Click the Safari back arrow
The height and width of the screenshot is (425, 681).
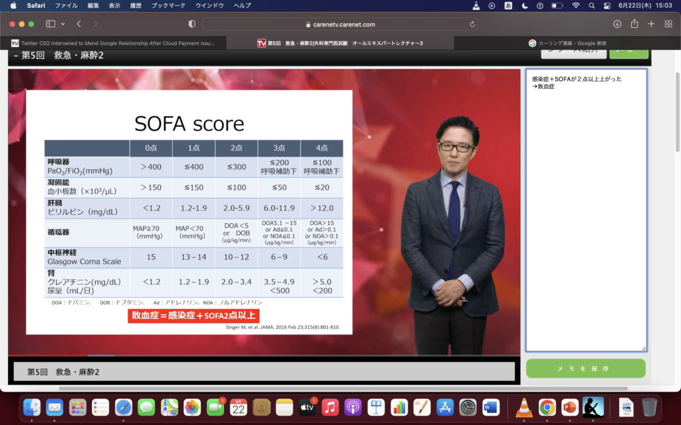pyautogui.click(x=78, y=24)
